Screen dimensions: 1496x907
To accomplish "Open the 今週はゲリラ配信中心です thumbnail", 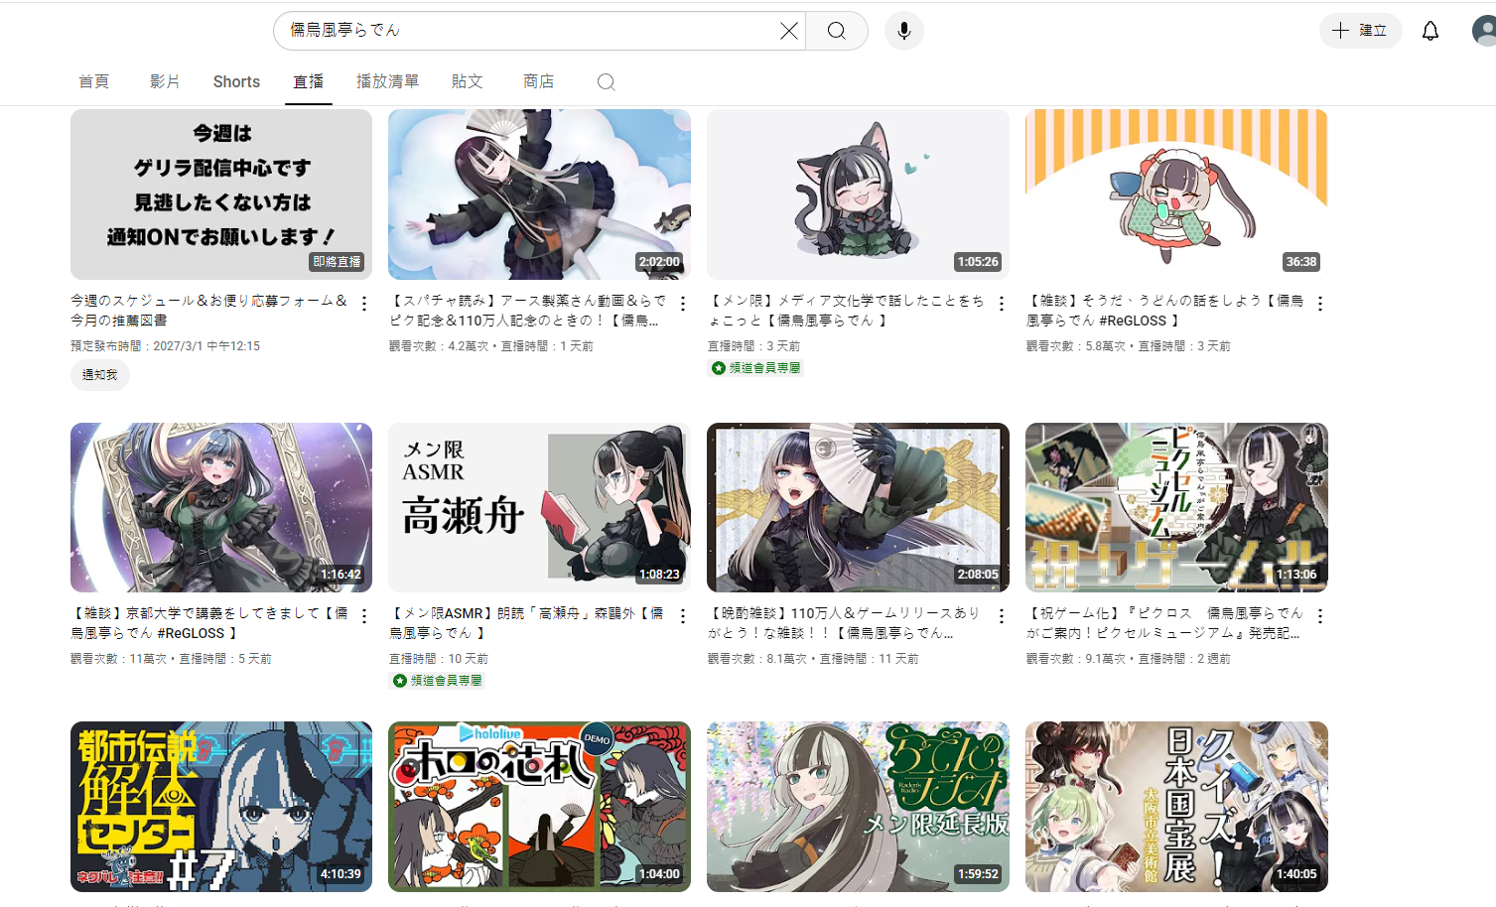I will pyautogui.click(x=221, y=194).
